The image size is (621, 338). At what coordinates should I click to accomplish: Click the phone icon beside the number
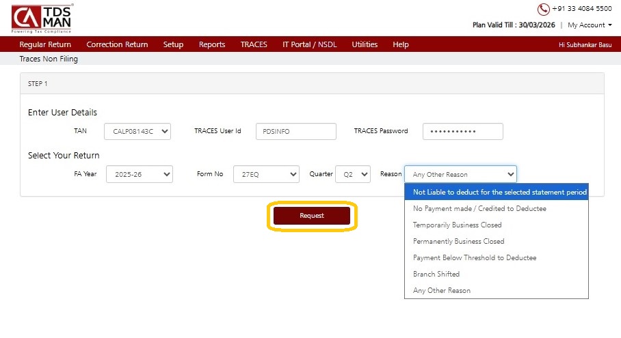(544, 10)
